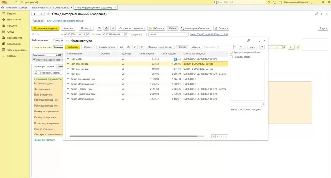331x178 pixels.
Task: Go back with the left arrow button
Action: [x=35, y=14]
